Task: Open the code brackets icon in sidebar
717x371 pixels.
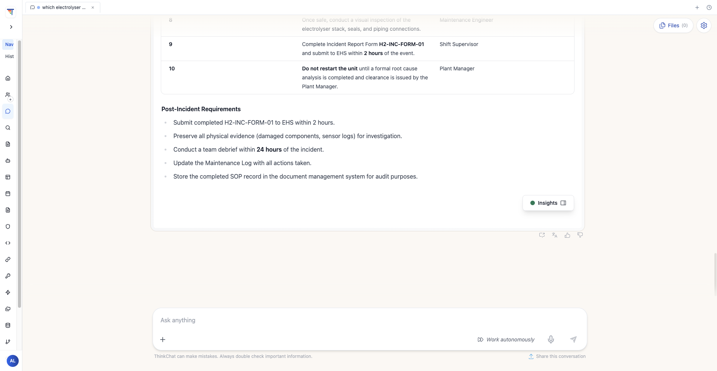Action: 8,243
